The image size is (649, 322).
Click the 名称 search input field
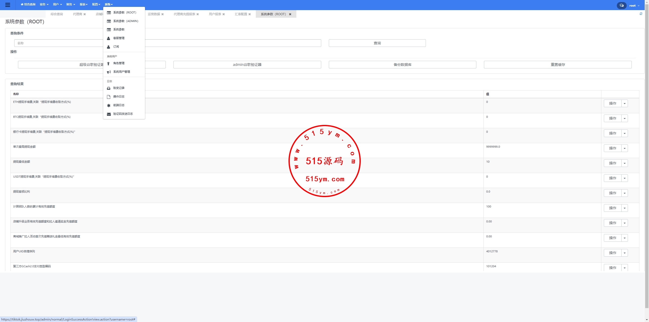(58, 43)
